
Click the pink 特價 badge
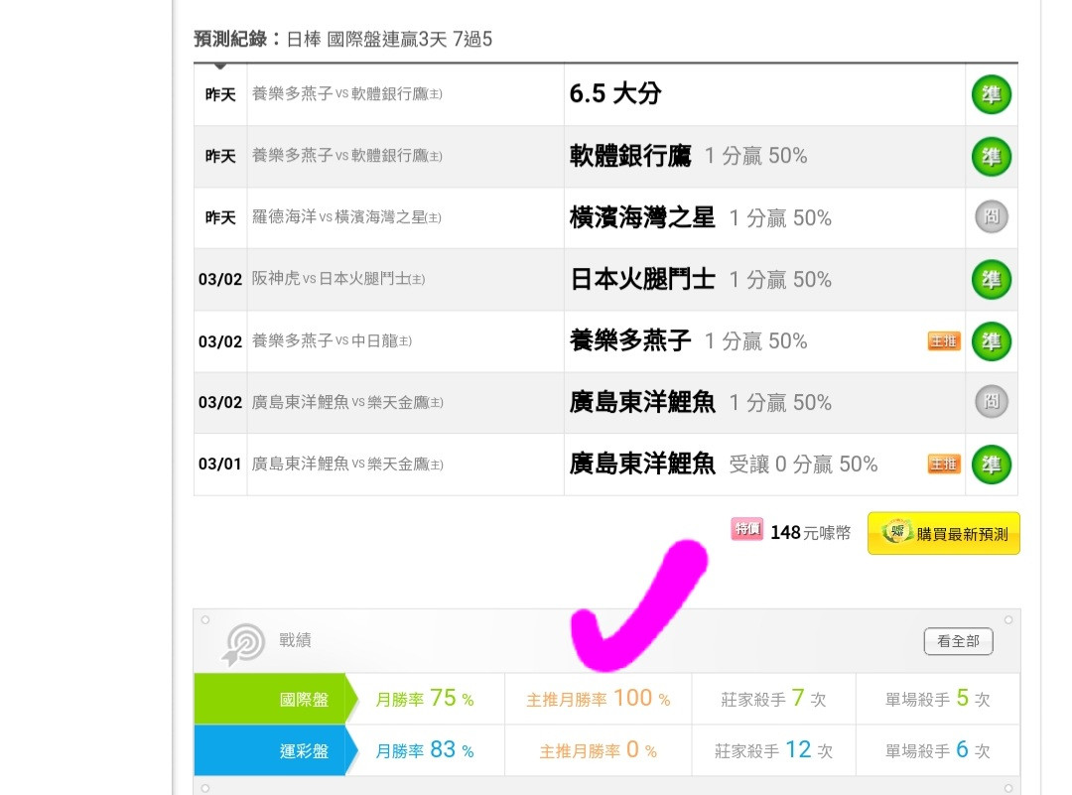coord(746,529)
